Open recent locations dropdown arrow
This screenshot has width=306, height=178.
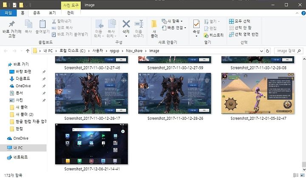22,51
